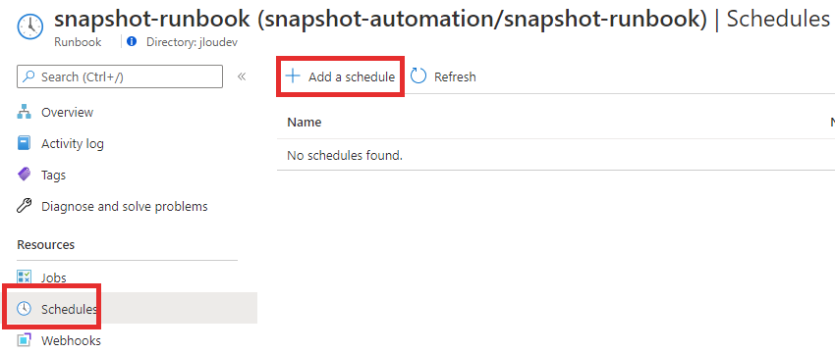This screenshot has height=353, width=835.
Task: Click the plus icon for adding schedule
Action: tap(293, 76)
